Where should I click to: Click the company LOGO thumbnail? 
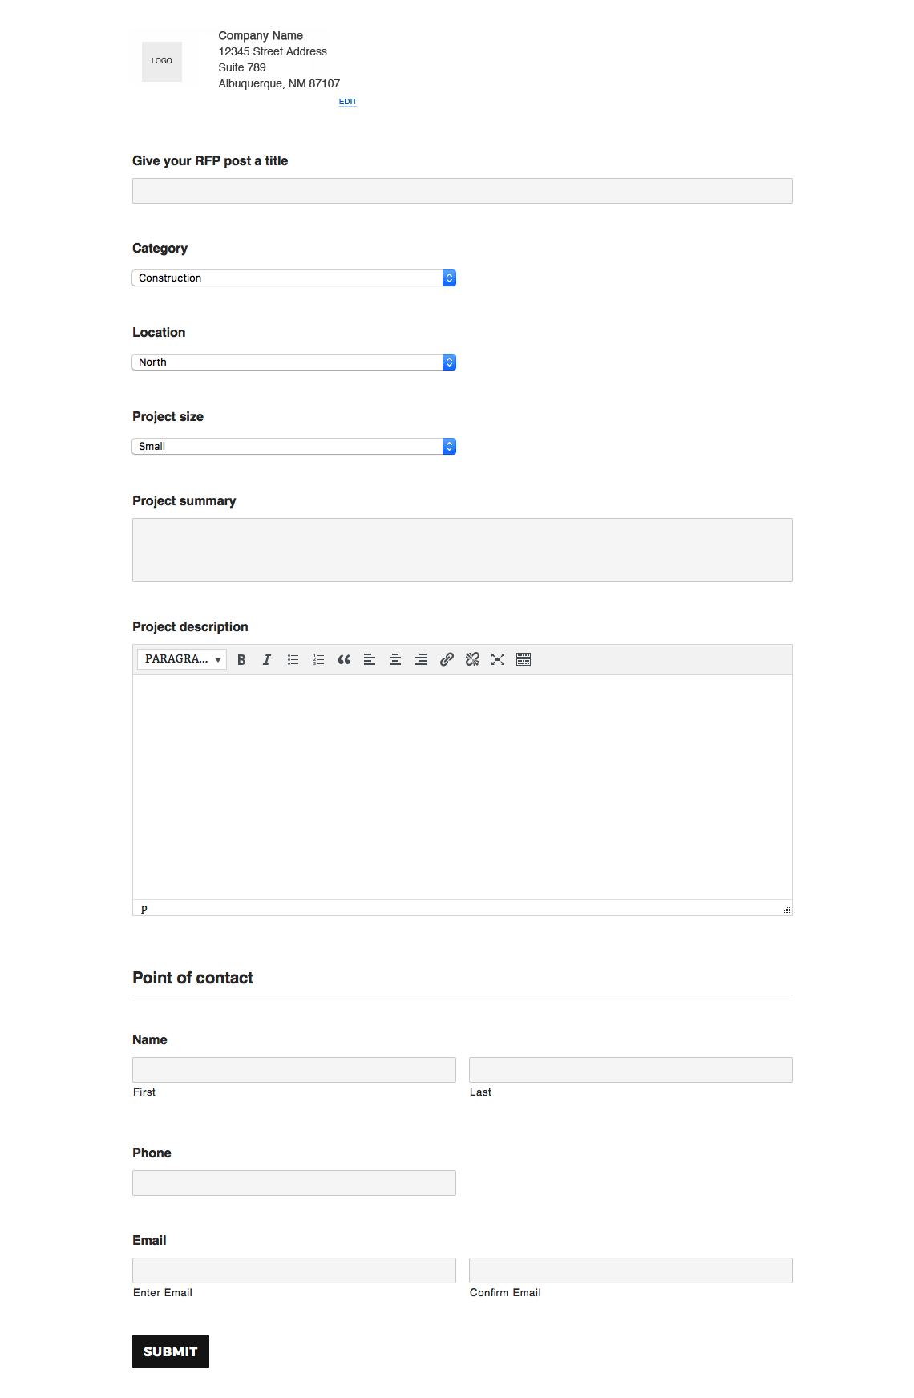click(162, 61)
